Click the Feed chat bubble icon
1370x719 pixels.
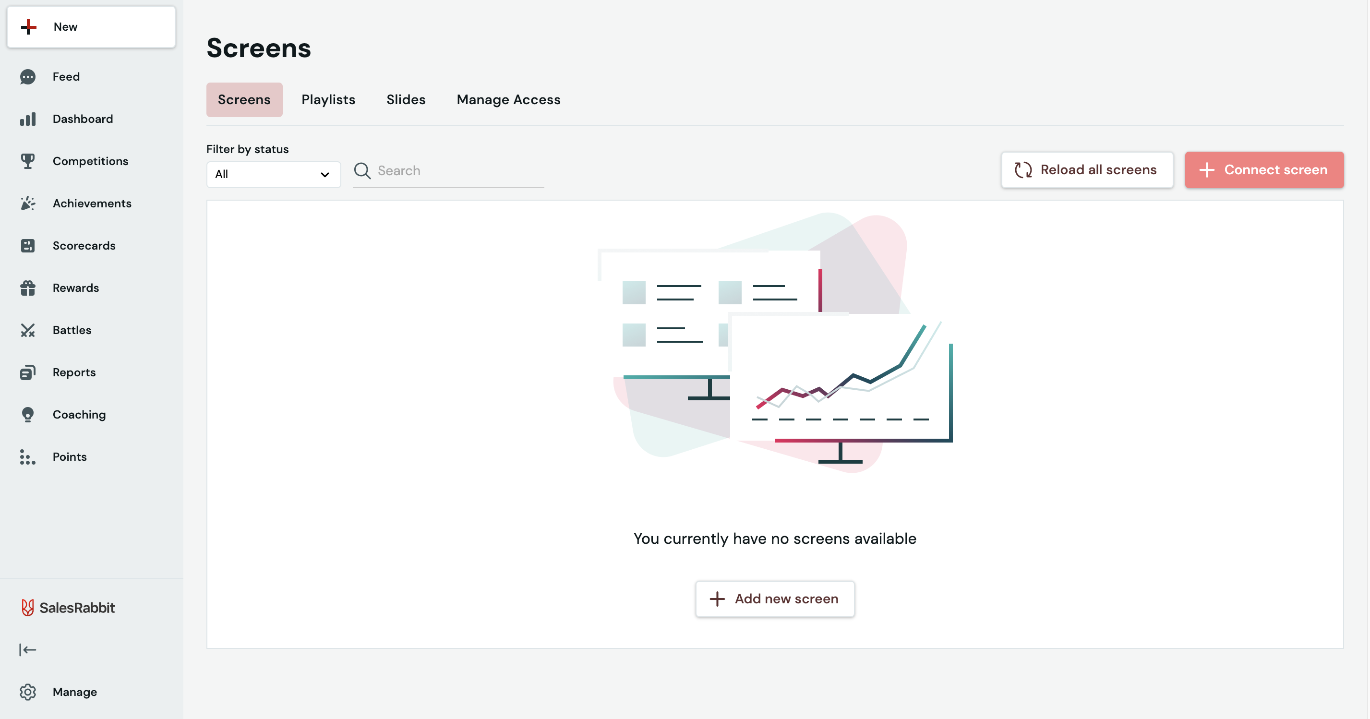point(28,77)
